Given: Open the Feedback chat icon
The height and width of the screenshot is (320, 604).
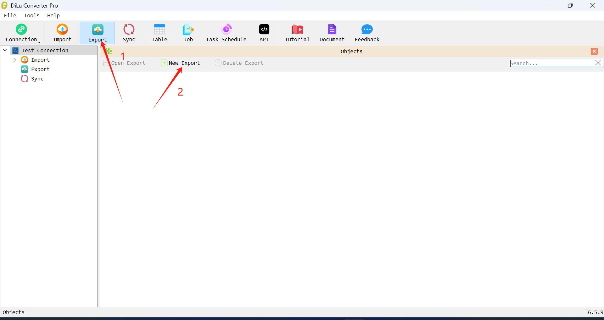Looking at the screenshot, I should [367, 29].
